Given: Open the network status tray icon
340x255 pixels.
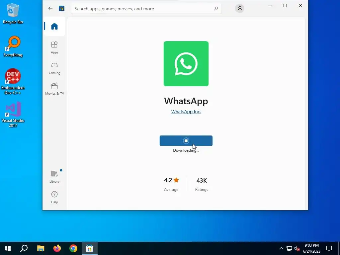Looking at the screenshot, I should [x=289, y=248].
